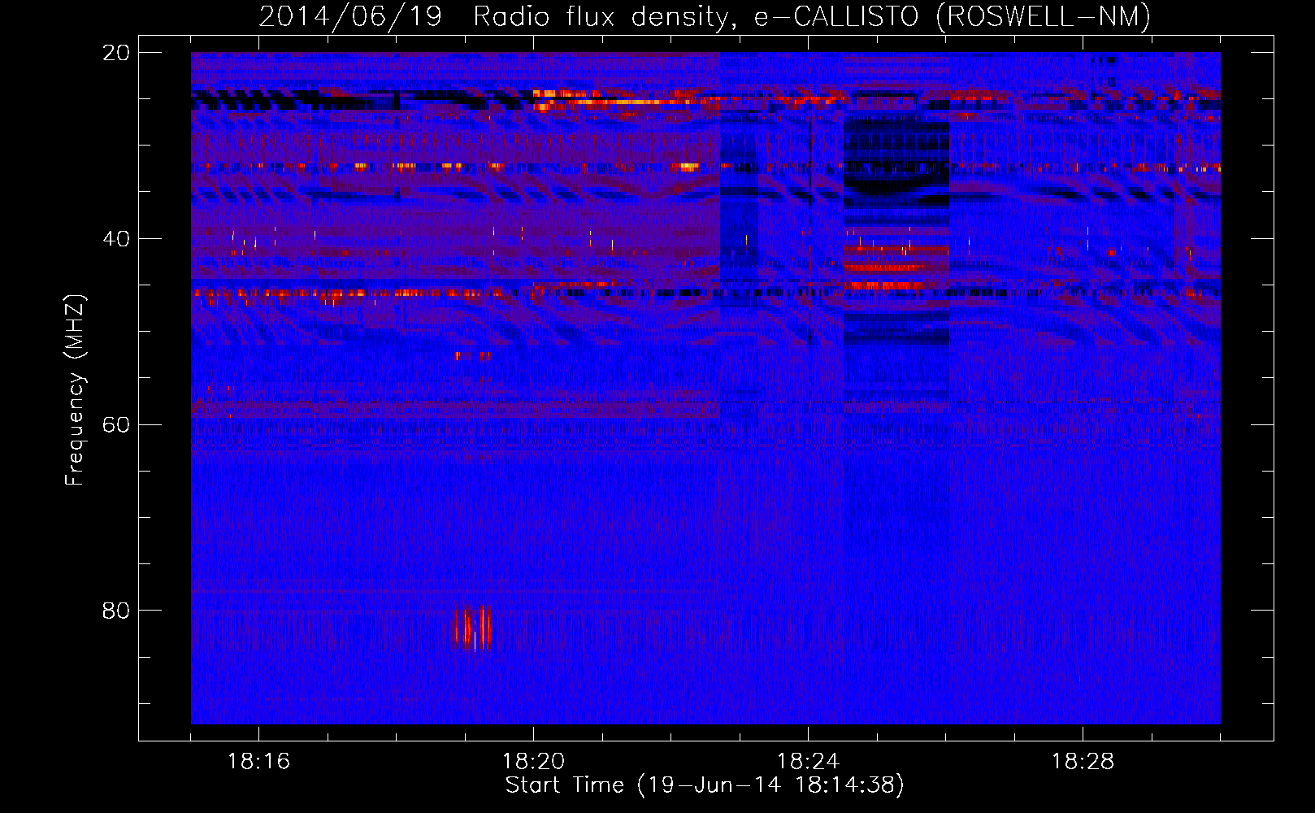Click the 80 MHz frequency axis label
The width and height of the screenshot is (1315, 813).
(115, 611)
